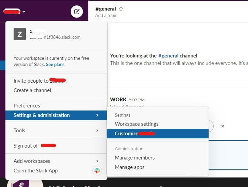This screenshot has height=187, width=248.
Task: Dismiss the banner with the X icon
Action: pos(223,126)
